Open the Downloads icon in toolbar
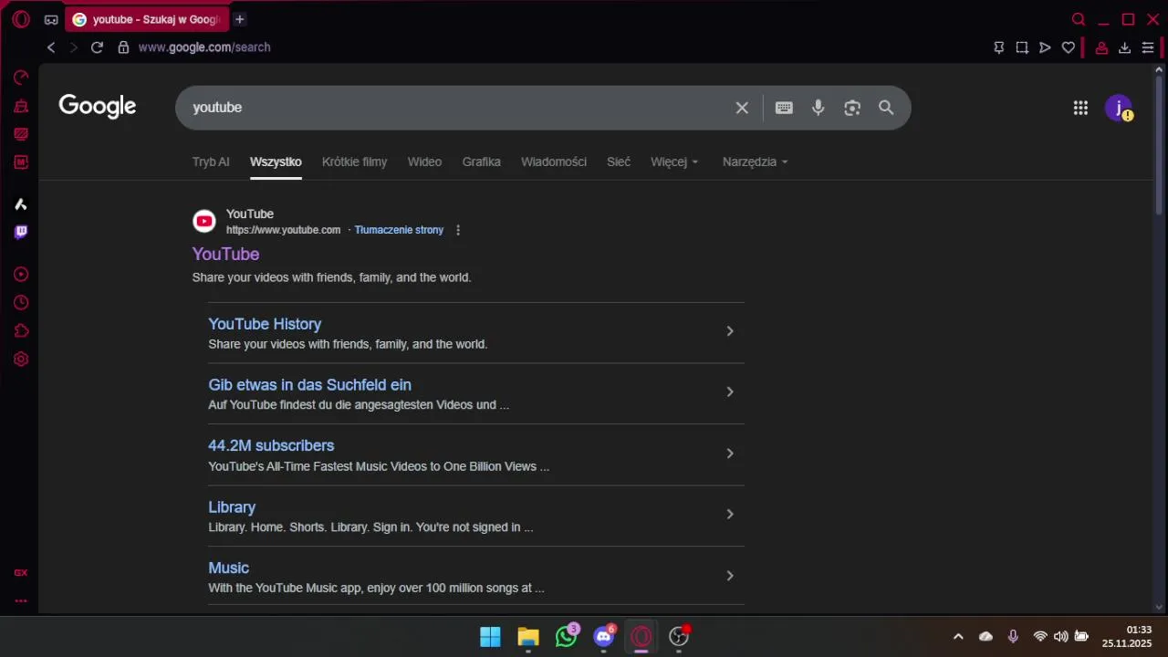This screenshot has width=1168, height=657. tap(1124, 47)
